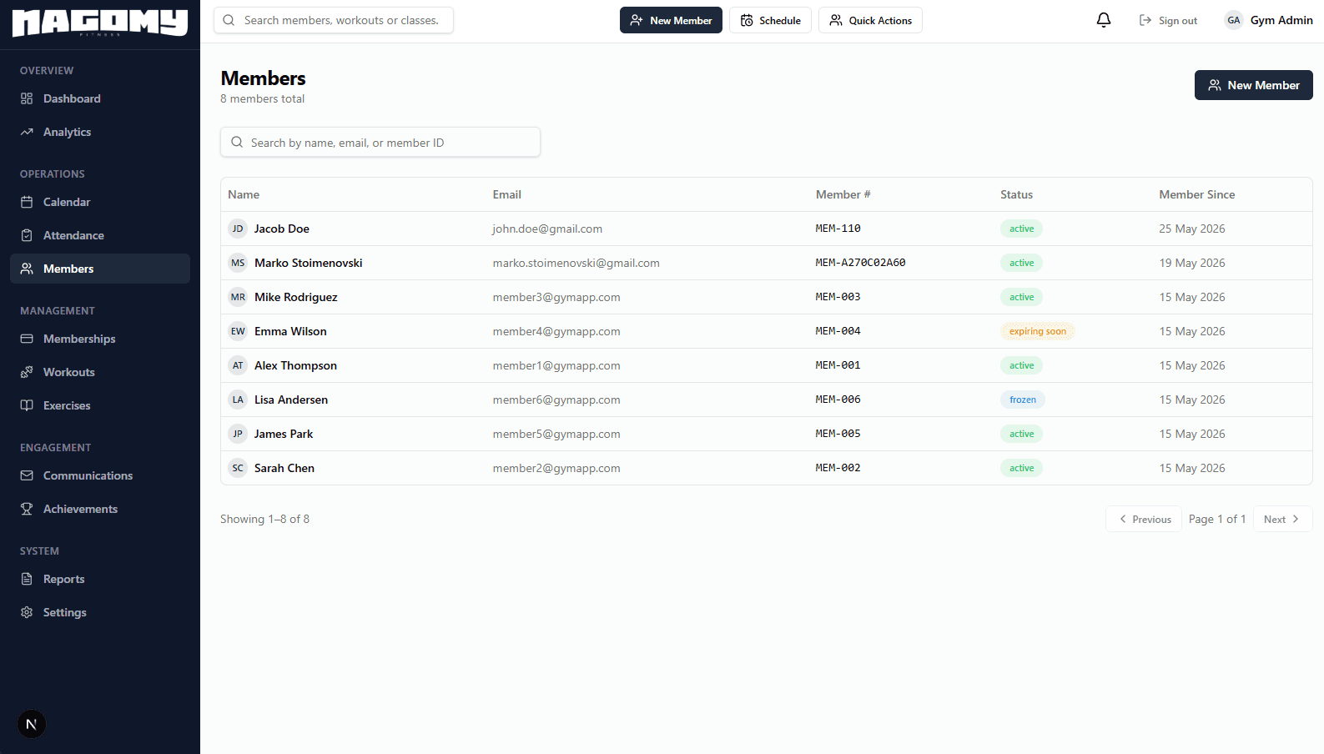
Task: Click the expiring soon status badge
Action: click(x=1038, y=331)
